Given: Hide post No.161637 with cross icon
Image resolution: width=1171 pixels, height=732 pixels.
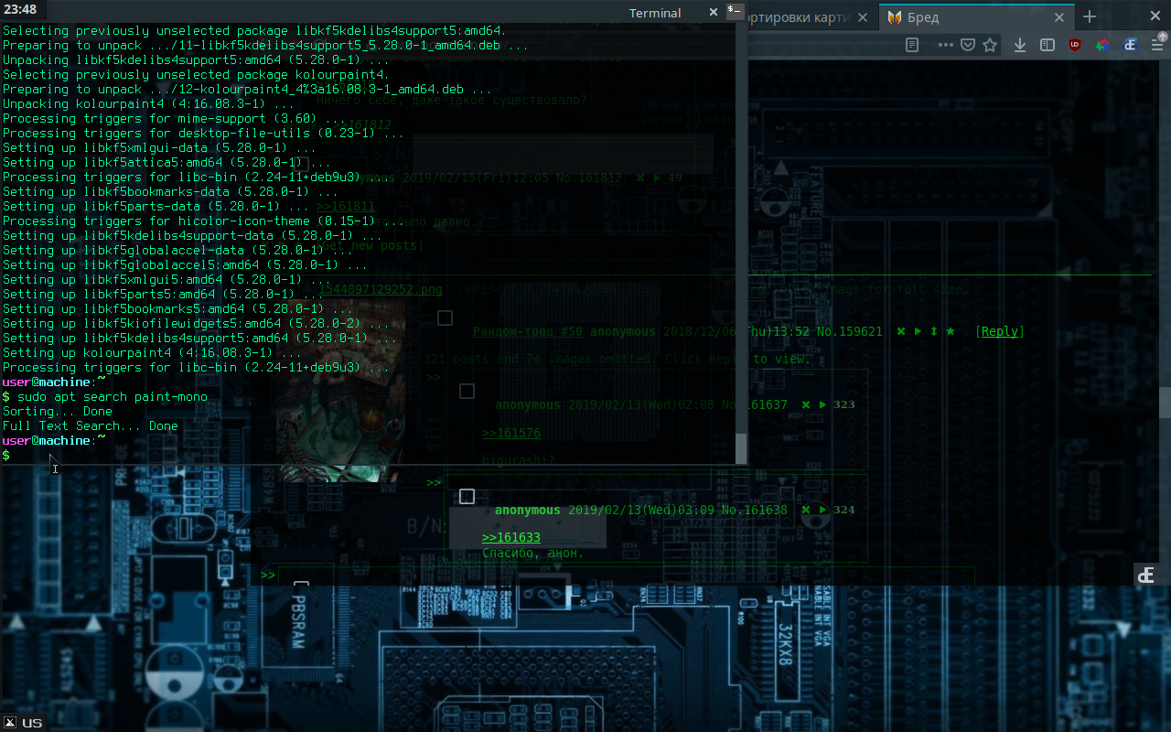Looking at the screenshot, I should pos(806,404).
